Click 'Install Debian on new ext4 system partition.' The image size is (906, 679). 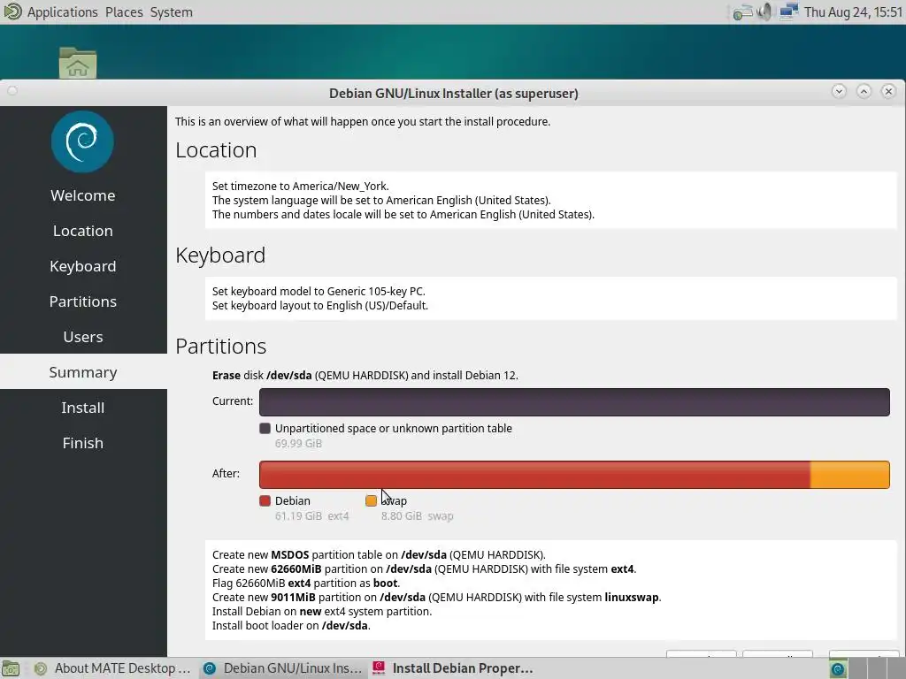322,612
